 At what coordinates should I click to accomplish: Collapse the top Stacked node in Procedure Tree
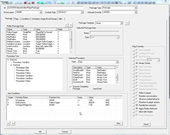(x=8, y=60)
